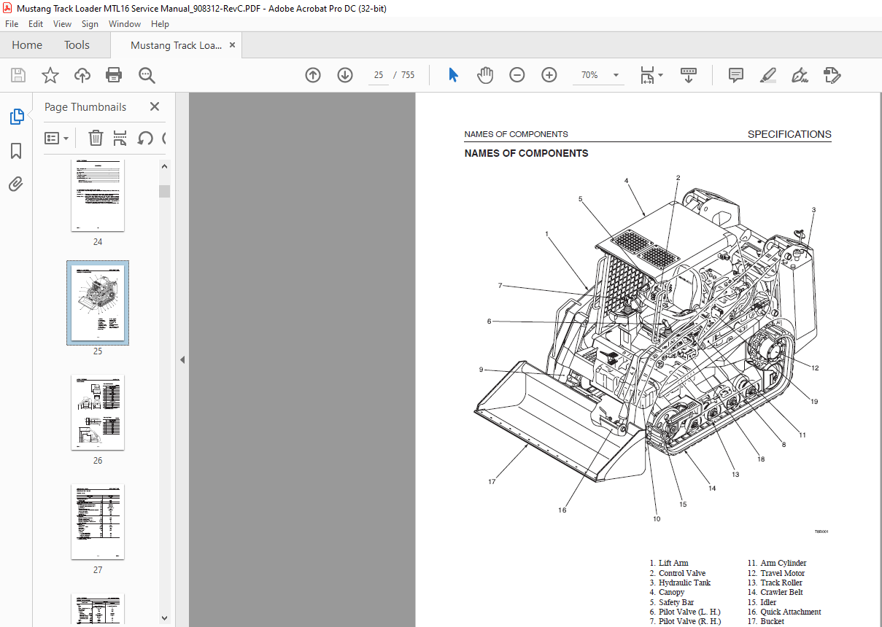Open the Help menu
The width and height of the screenshot is (882, 627).
tap(160, 24)
